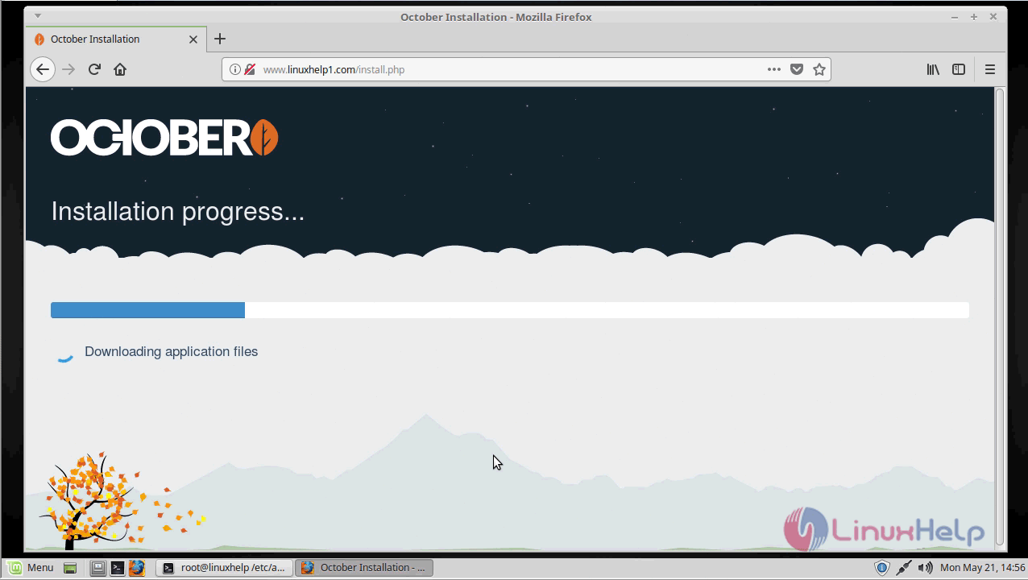Launch the terminal from the panel launcher
Image resolution: width=1028 pixels, height=580 pixels.
pos(117,568)
